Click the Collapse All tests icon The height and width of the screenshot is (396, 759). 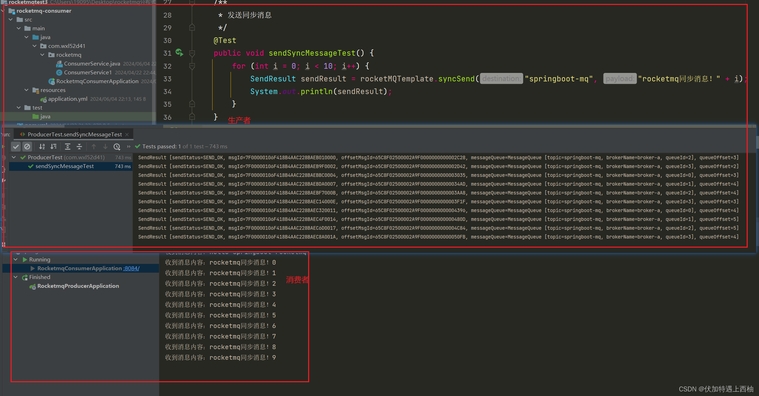[x=79, y=147]
